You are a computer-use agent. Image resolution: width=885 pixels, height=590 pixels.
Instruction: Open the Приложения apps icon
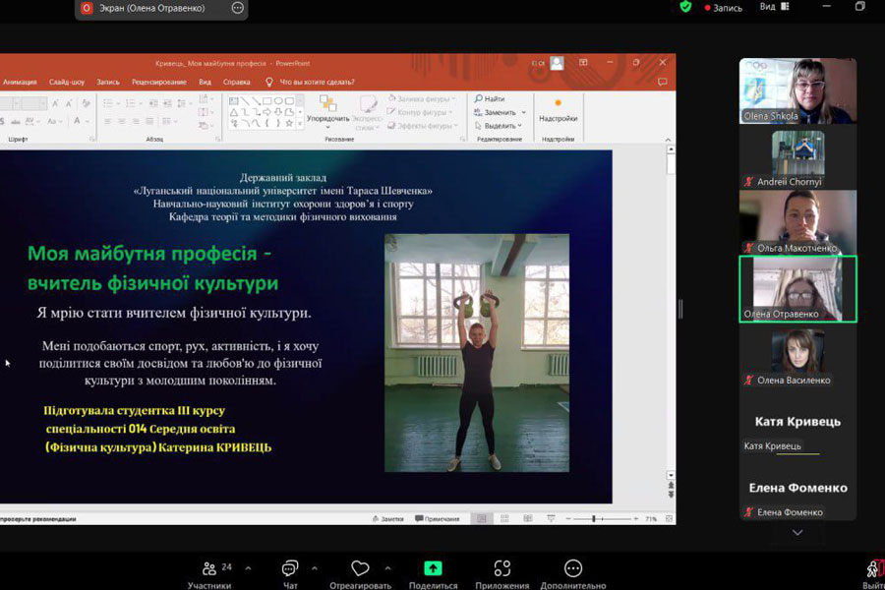pyautogui.click(x=502, y=570)
